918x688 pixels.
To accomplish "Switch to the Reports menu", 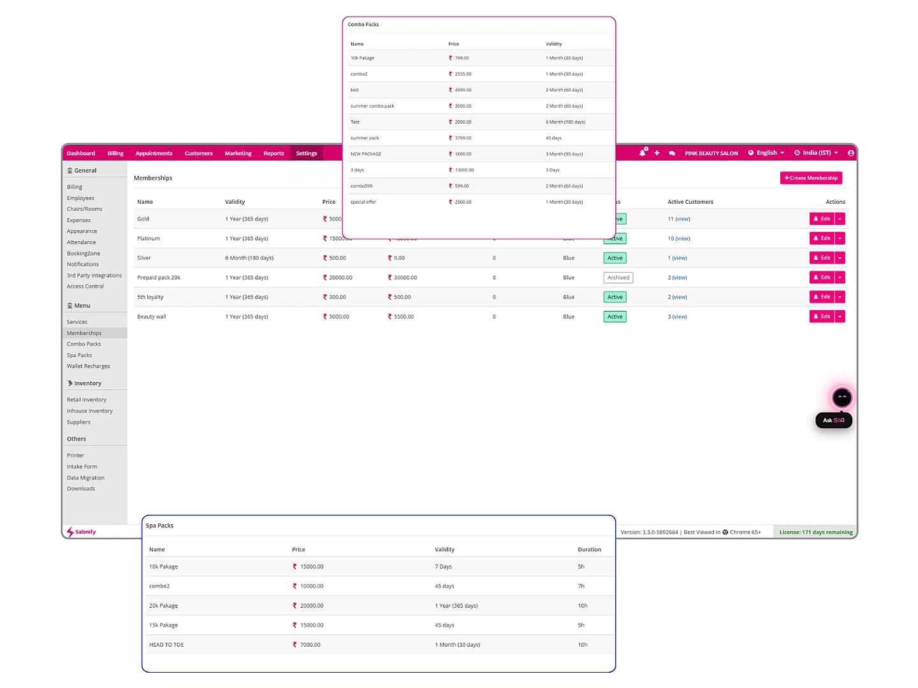I will (273, 154).
